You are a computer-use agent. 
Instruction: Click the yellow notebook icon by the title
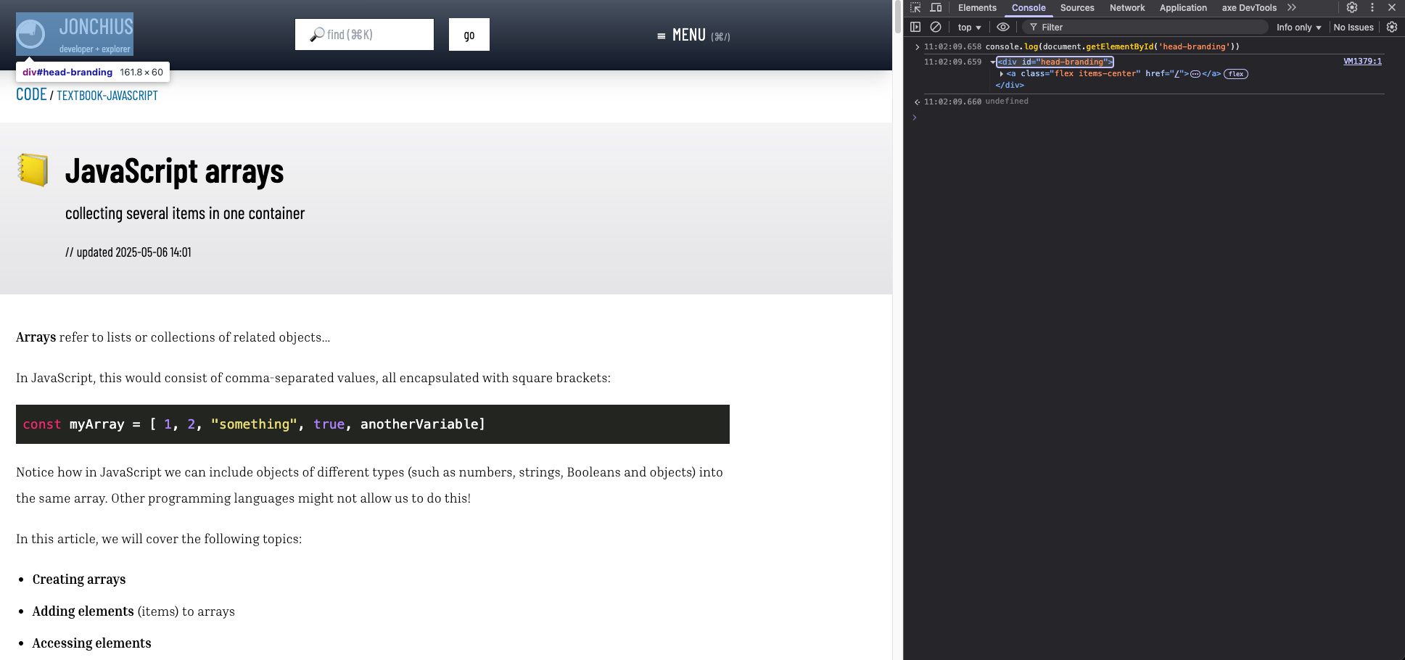[33, 170]
